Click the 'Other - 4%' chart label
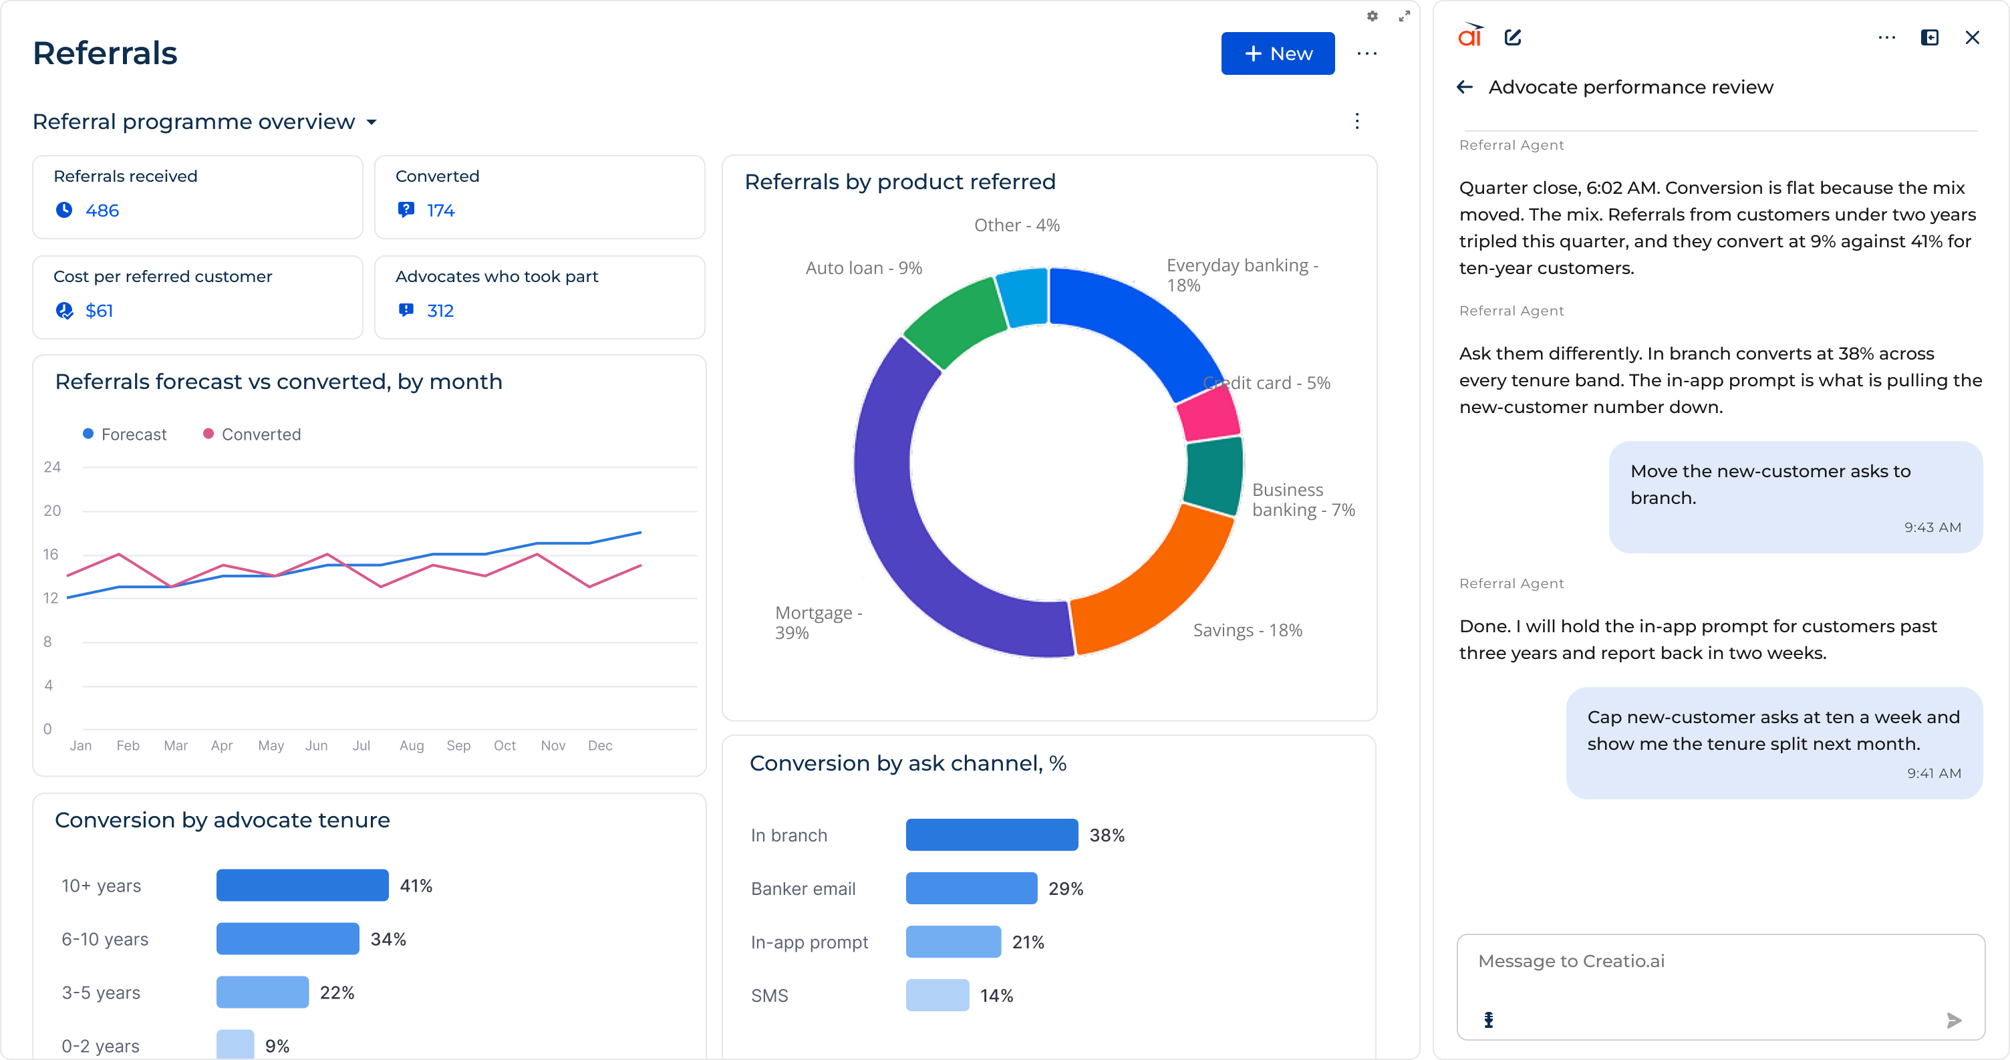The width and height of the screenshot is (2010, 1060). (x=1017, y=225)
